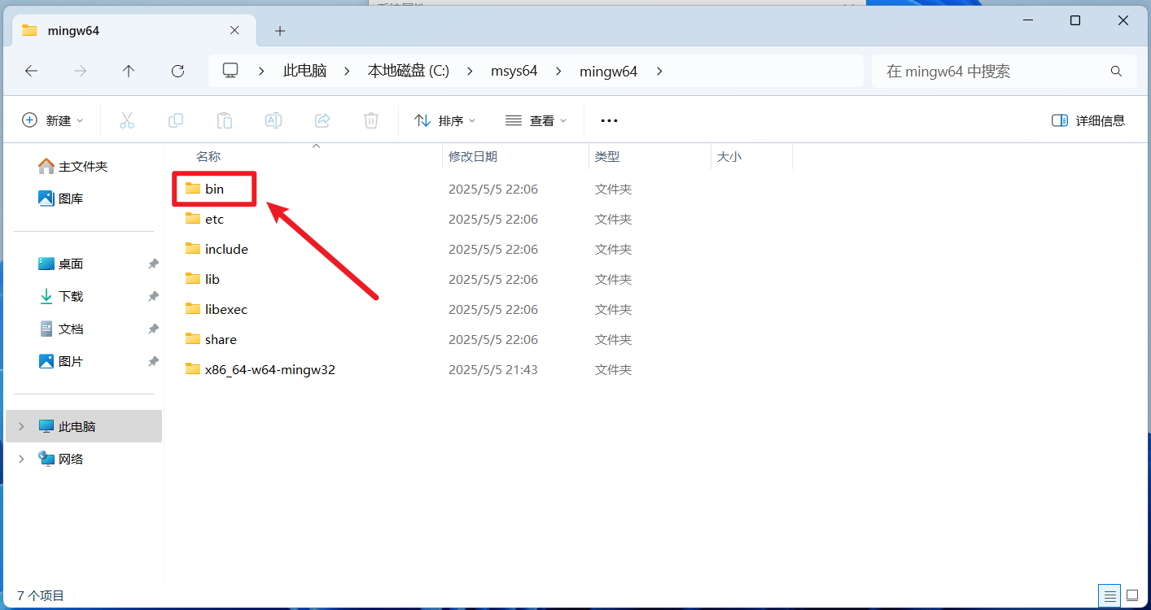Open the 排序 sort dropdown
The height and width of the screenshot is (610, 1151).
(445, 120)
